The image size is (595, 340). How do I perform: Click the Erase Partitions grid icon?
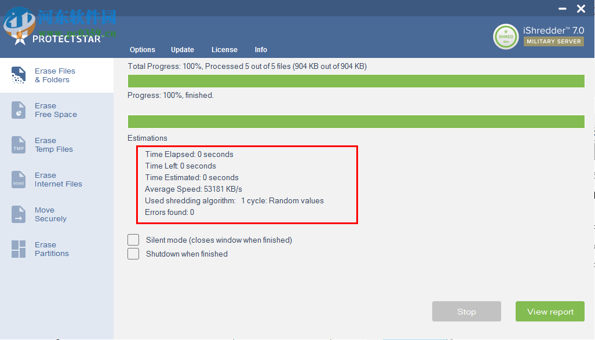coord(18,249)
